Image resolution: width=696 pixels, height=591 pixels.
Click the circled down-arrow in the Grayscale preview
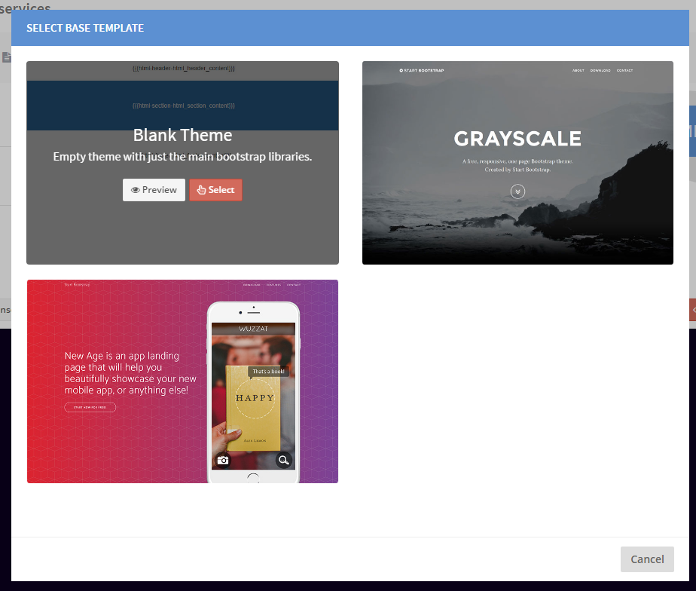(x=517, y=191)
